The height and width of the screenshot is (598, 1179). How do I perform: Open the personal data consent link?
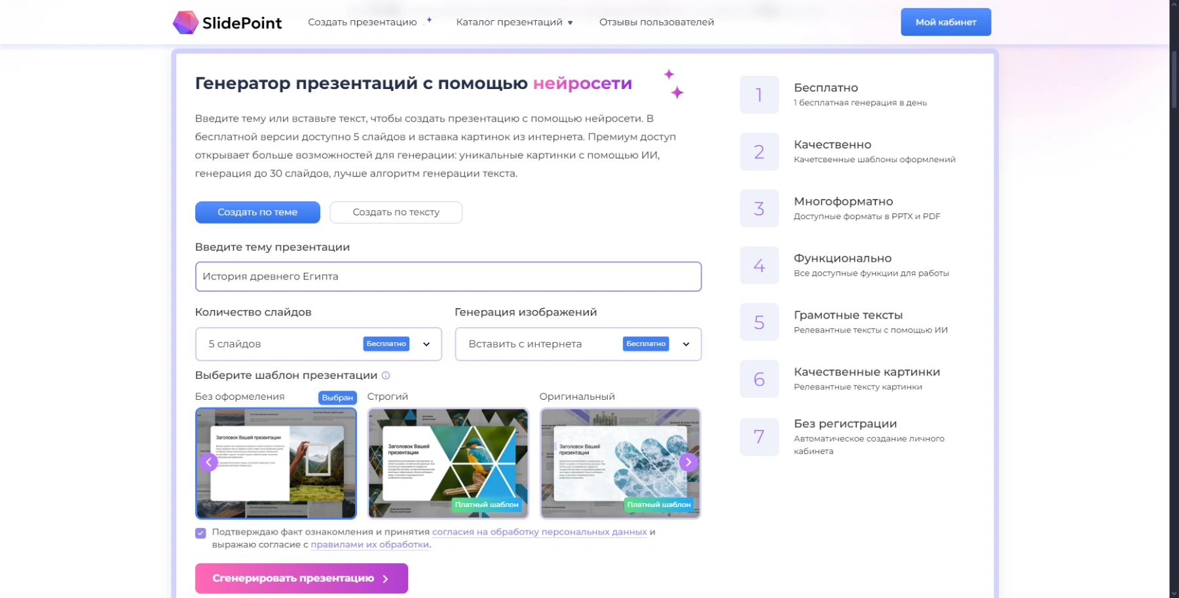click(x=539, y=532)
